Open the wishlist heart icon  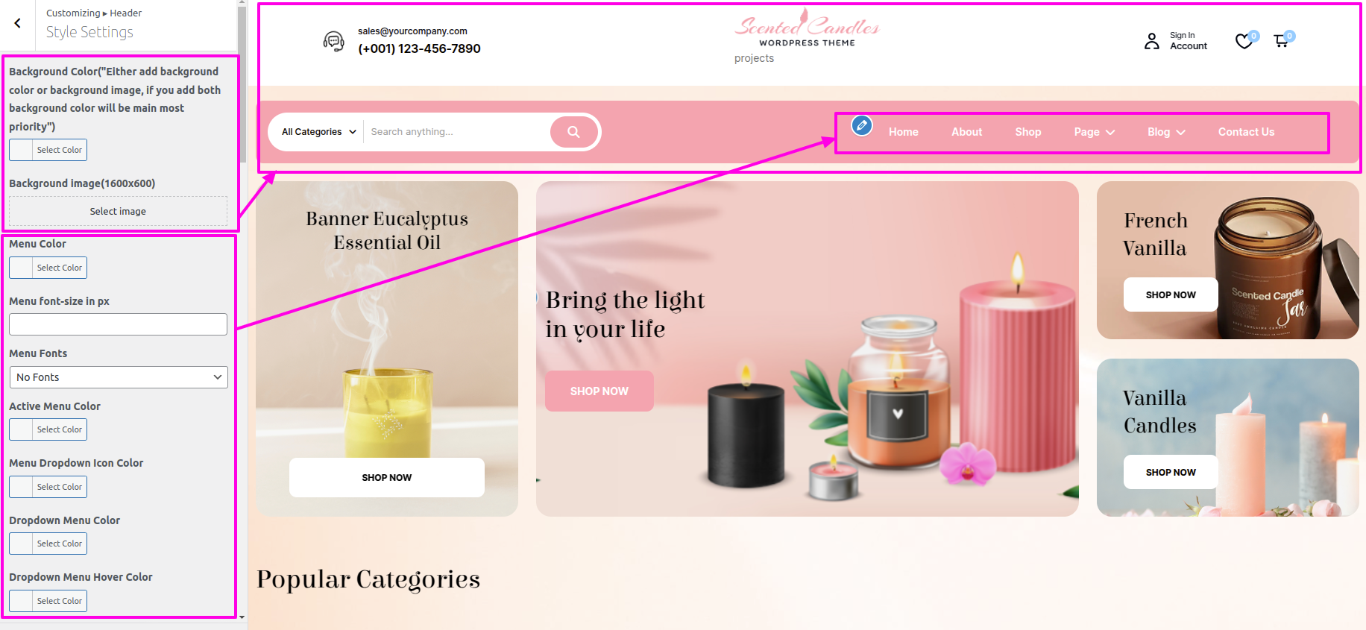[1244, 41]
